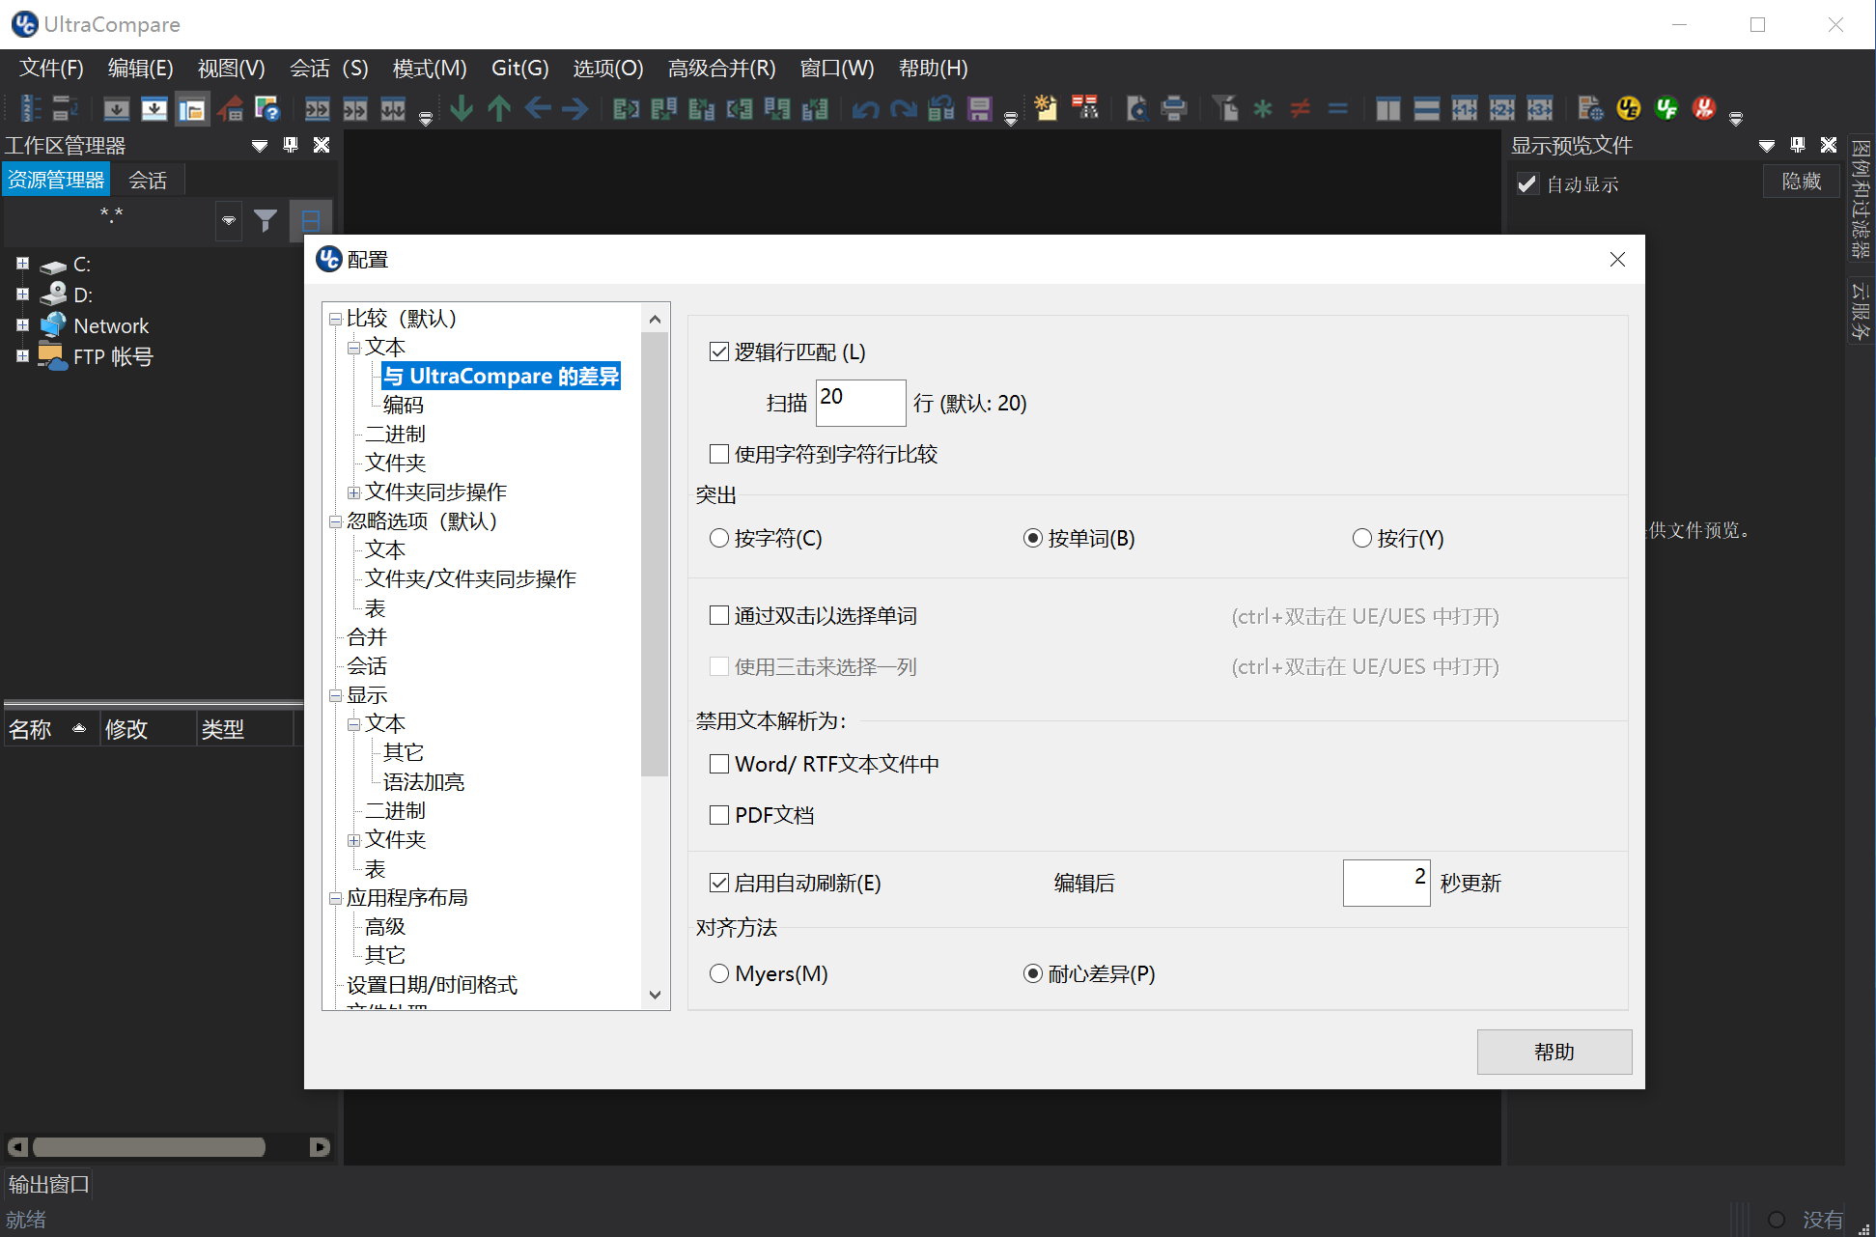Screen dimensions: 1876x1237
Task: Select 语法加亮 in the configuration tree
Action: click(x=423, y=781)
